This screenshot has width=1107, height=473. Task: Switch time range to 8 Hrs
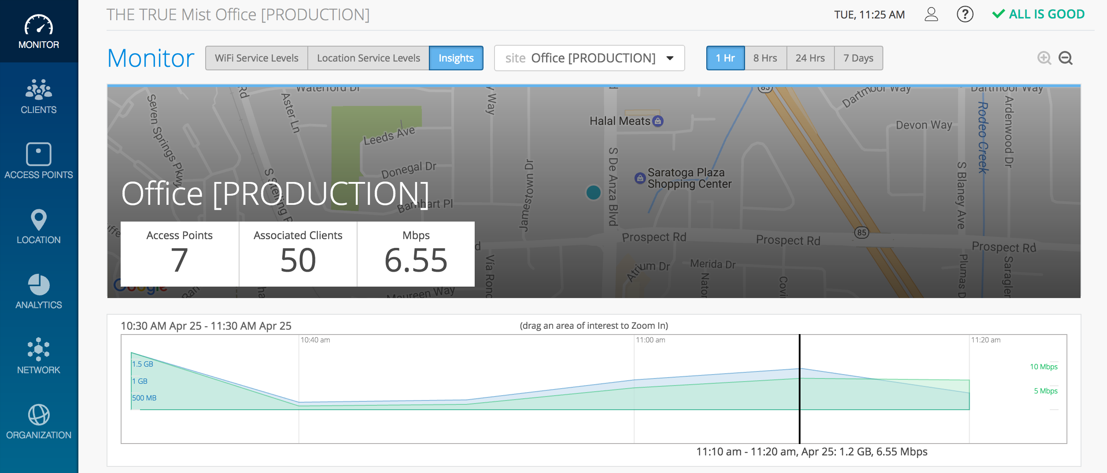click(765, 58)
